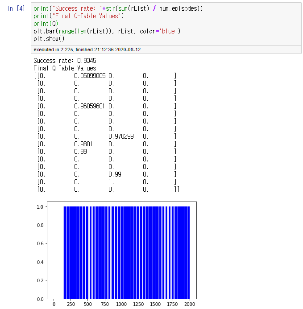Click the 1250 x-axis tick label

coord(138,304)
